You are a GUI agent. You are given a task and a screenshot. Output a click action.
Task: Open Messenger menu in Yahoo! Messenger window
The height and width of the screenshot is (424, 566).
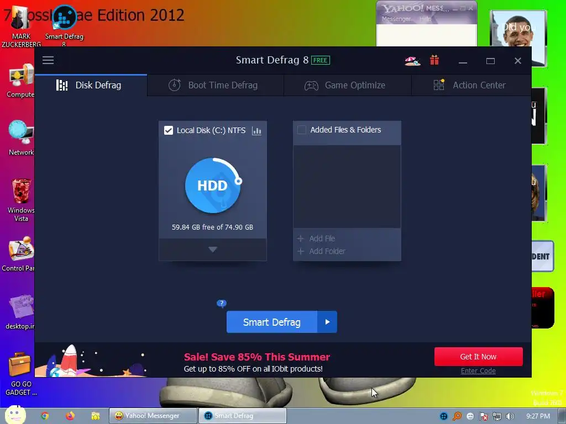click(396, 19)
